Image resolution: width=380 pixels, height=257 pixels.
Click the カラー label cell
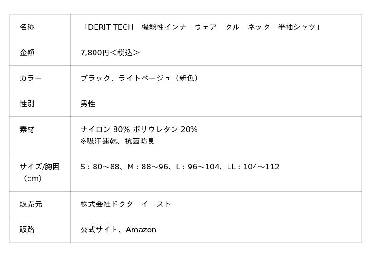pos(31,78)
